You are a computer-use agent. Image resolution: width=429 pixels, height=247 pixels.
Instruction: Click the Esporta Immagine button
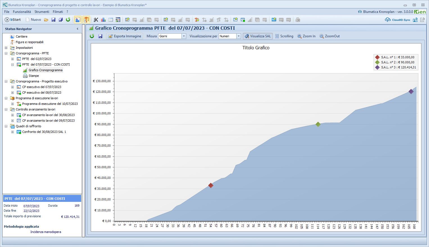click(x=125, y=36)
